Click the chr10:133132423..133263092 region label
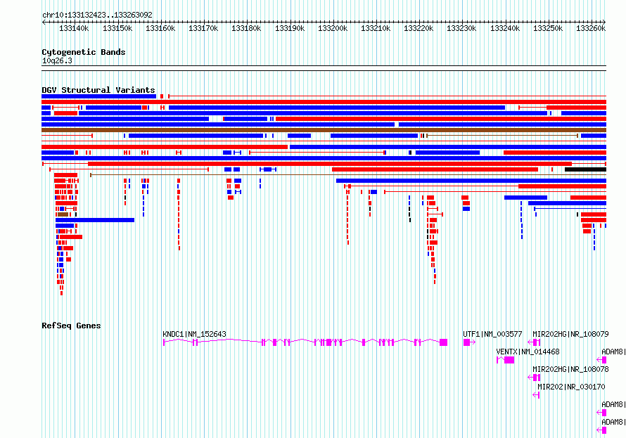The height and width of the screenshot is (438, 626). point(97,15)
